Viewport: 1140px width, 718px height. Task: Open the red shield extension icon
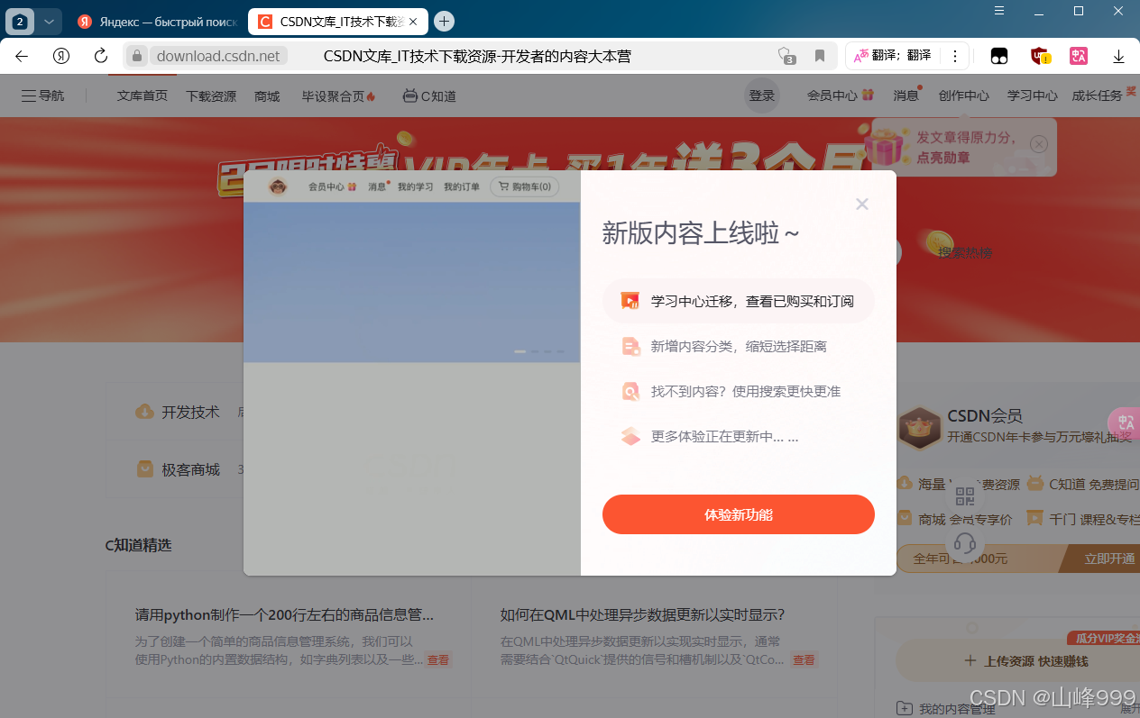(1040, 56)
